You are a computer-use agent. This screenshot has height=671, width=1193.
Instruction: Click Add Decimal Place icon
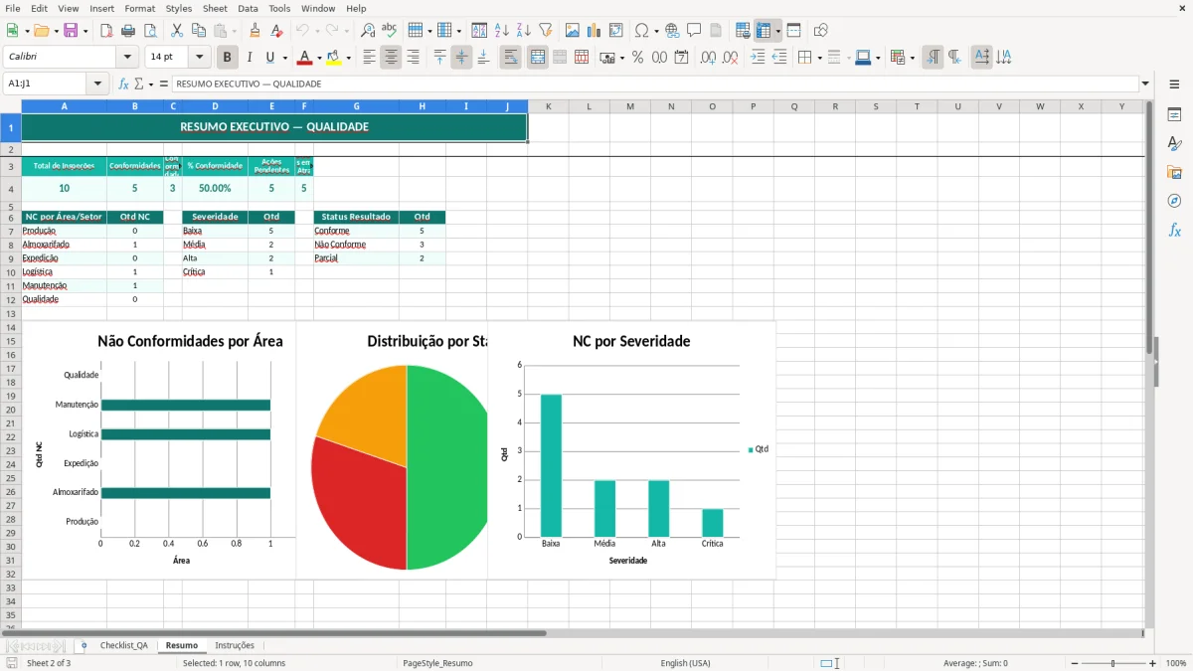pyautogui.click(x=709, y=58)
